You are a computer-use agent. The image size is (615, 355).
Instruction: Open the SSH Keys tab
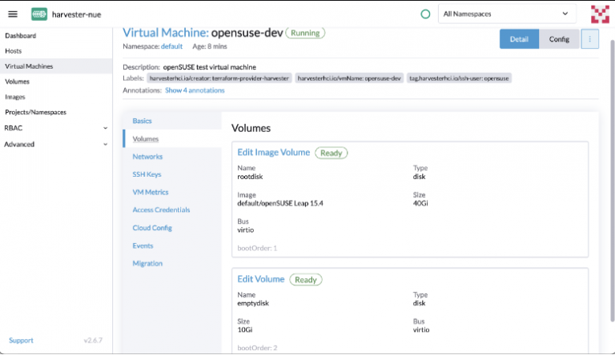point(147,174)
